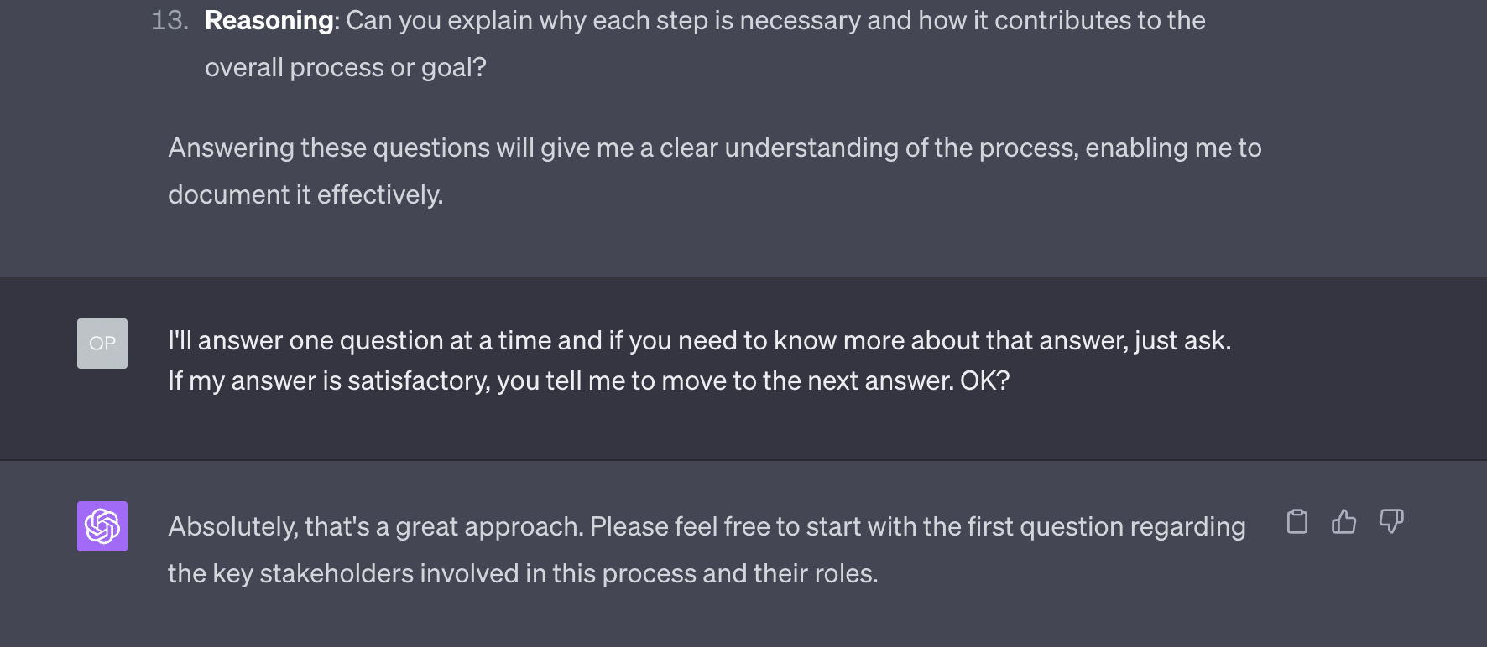Image resolution: width=1487 pixels, height=647 pixels.
Task: Click the line starting 'If my answer is satisfactory'
Action: pos(589,380)
